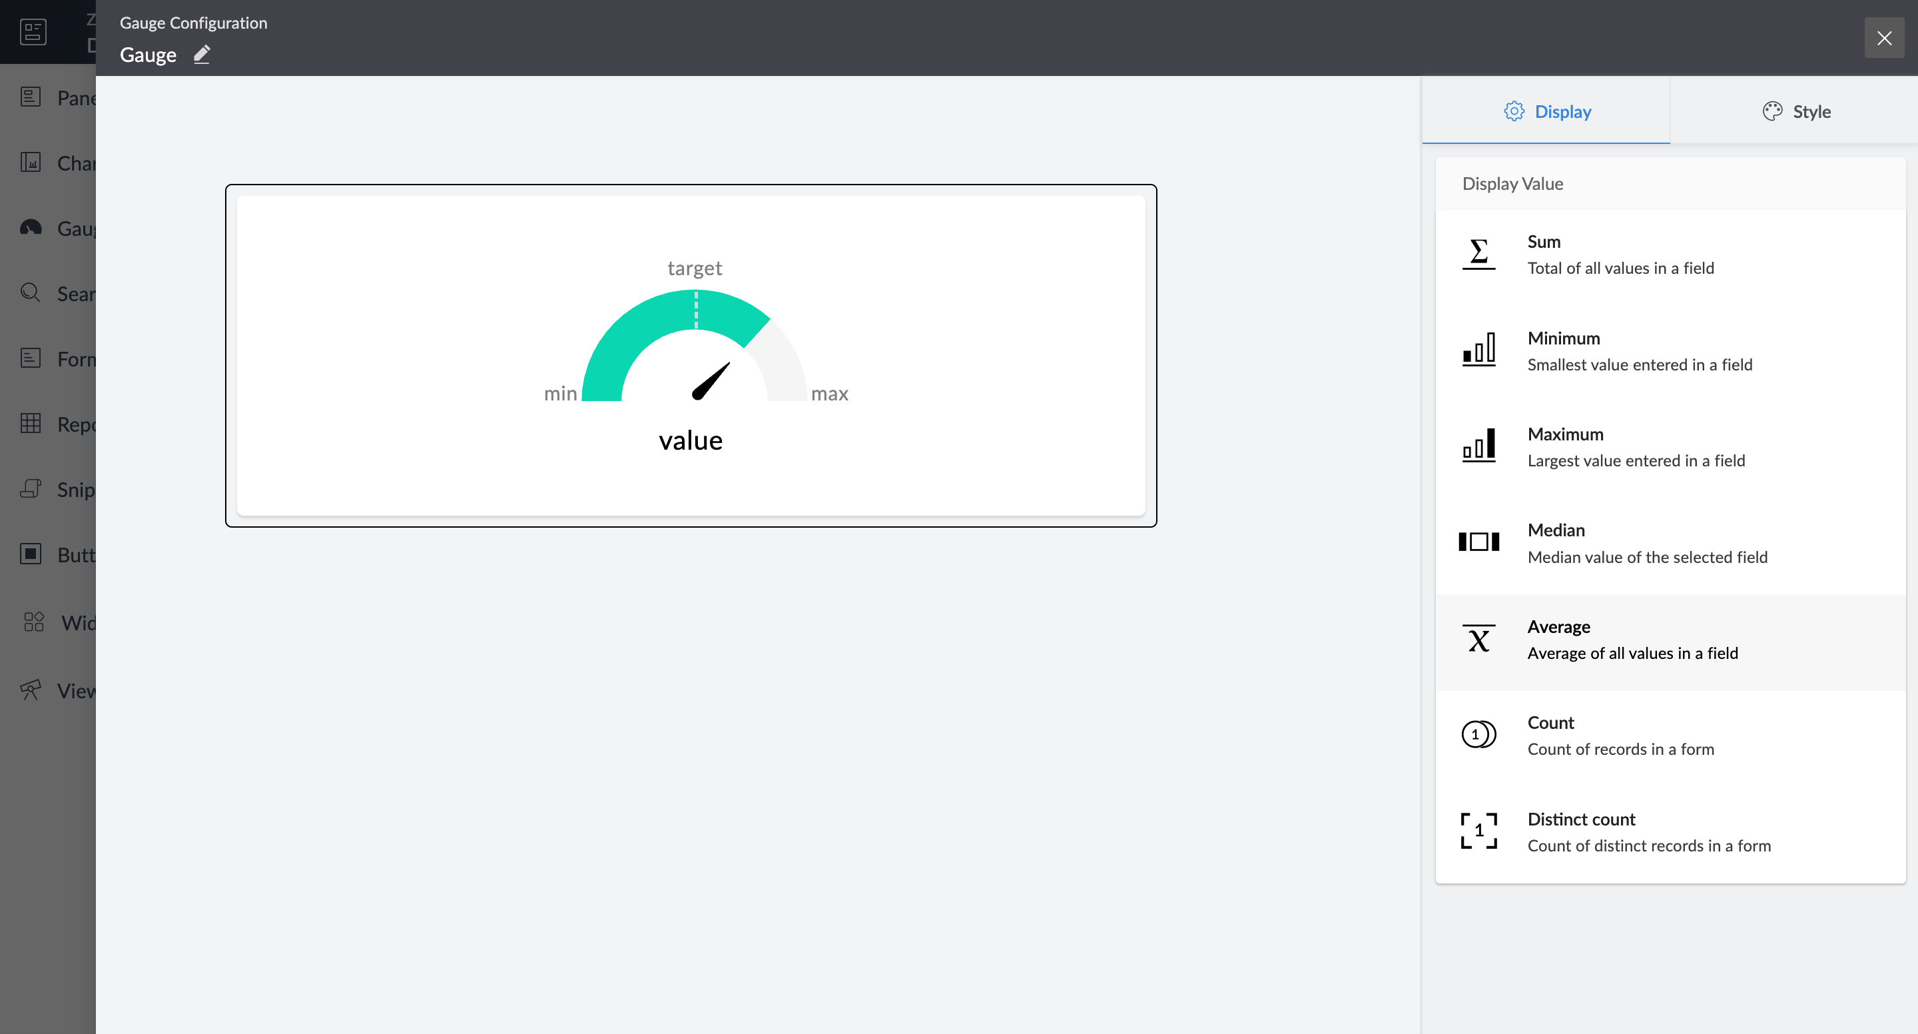The width and height of the screenshot is (1918, 1034).
Task: Click the Search magnifier sidebar icon
Action: point(31,292)
